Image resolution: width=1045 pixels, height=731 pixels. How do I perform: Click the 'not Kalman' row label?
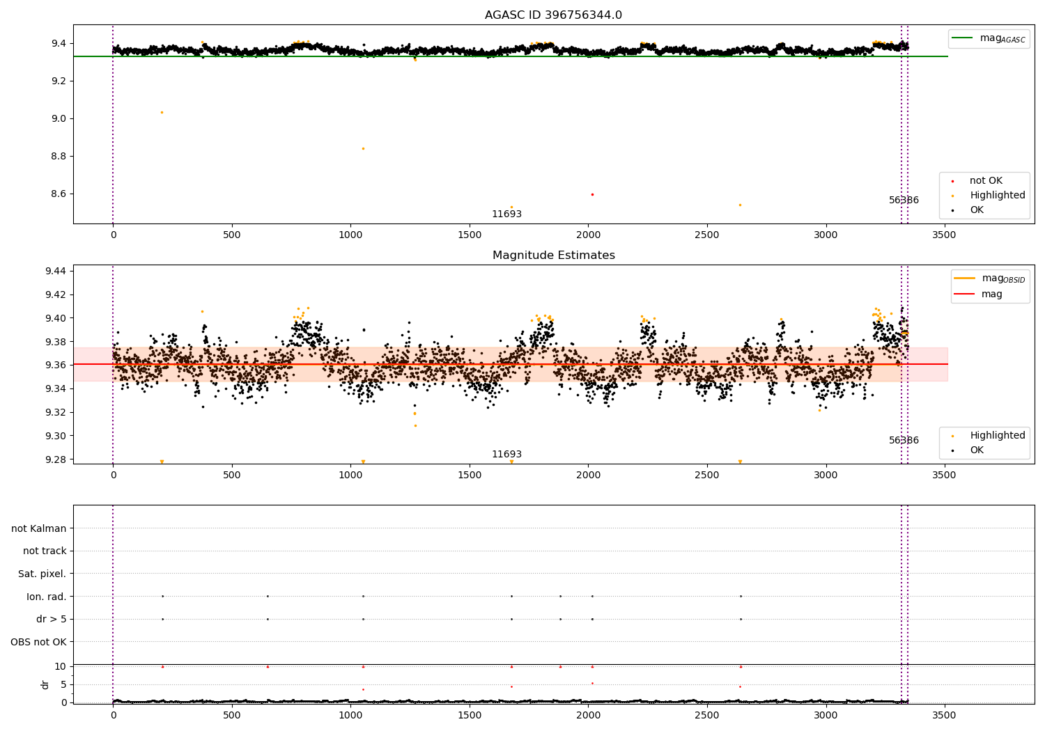coord(39,528)
